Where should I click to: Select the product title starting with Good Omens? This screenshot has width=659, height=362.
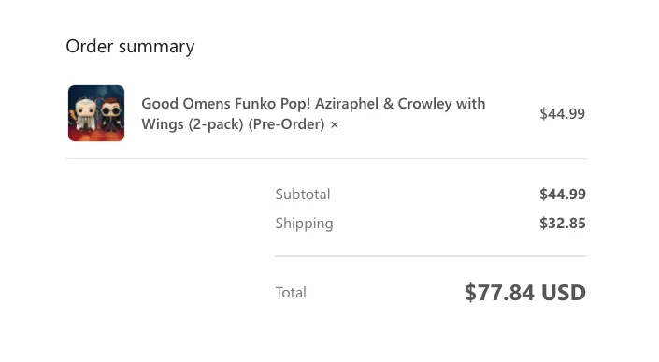pos(313,113)
